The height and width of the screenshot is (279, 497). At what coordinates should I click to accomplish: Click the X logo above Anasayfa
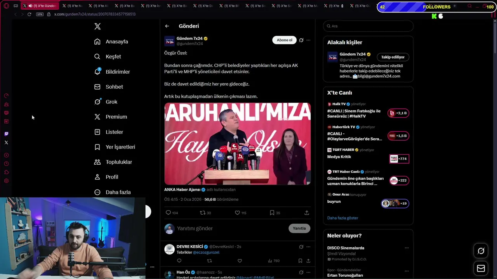tap(97, 26)
